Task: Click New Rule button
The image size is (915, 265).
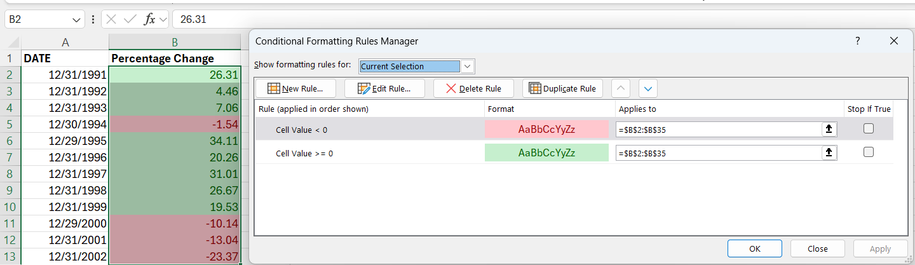Action: pyautogui.click(x=295, y=88)
